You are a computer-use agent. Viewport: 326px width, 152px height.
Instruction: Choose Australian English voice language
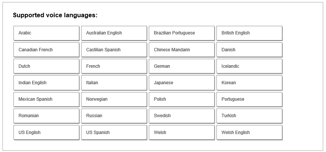click(x=114, y=33)
